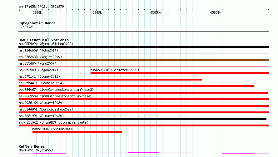Open esv2669509 (1000GenomesConsortiumPhase1) label
Viewport: 278px width, 157px height.
(x=56, y=96)
